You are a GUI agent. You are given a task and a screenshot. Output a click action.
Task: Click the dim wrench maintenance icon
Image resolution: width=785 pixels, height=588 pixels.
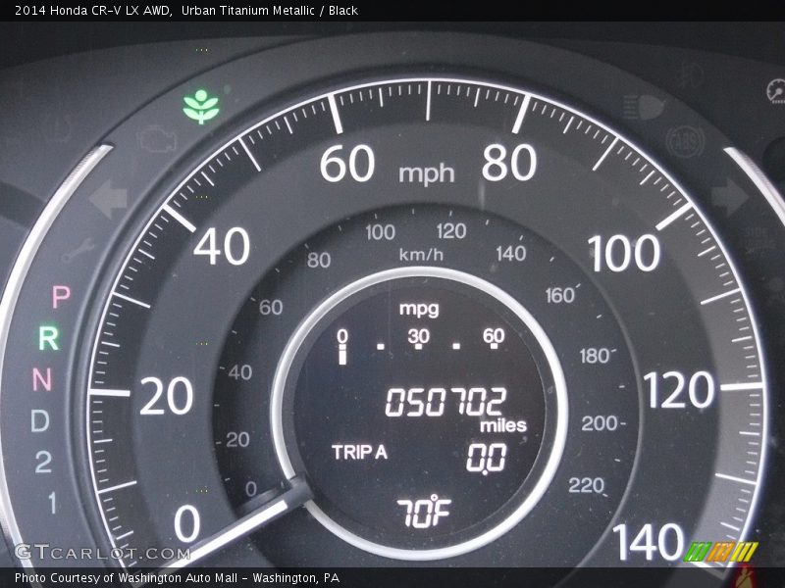[x=78, y=250]
